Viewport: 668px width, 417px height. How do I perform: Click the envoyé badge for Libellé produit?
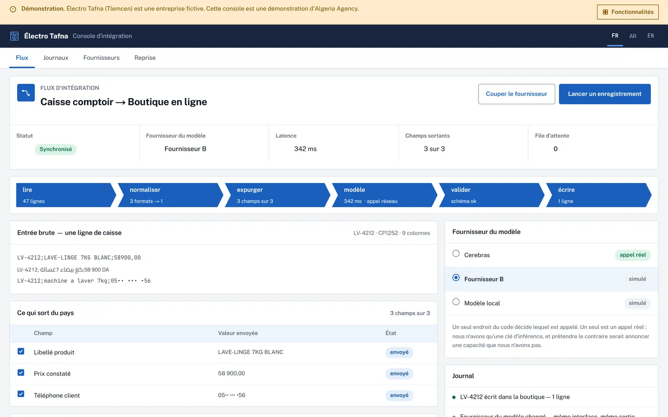[x=399, y=352]
